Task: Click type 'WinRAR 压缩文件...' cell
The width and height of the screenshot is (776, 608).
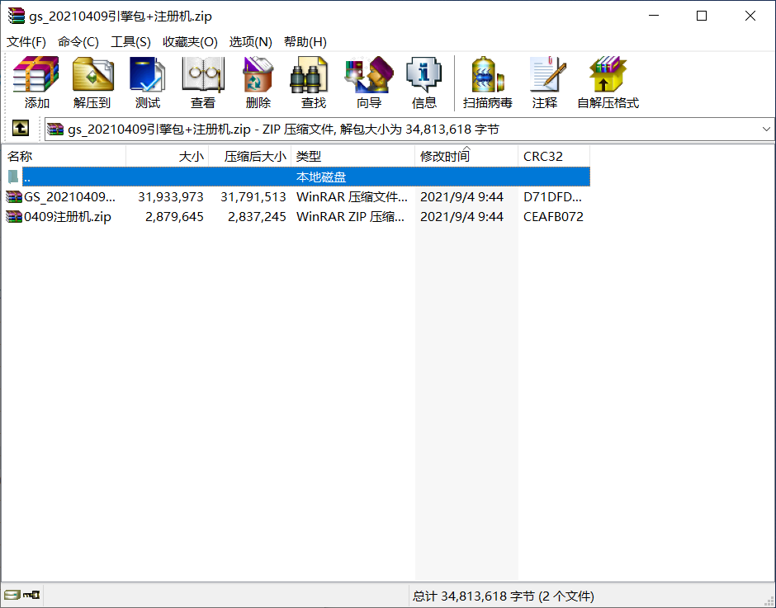Action: pyautogui.click(x=353, y=197)
